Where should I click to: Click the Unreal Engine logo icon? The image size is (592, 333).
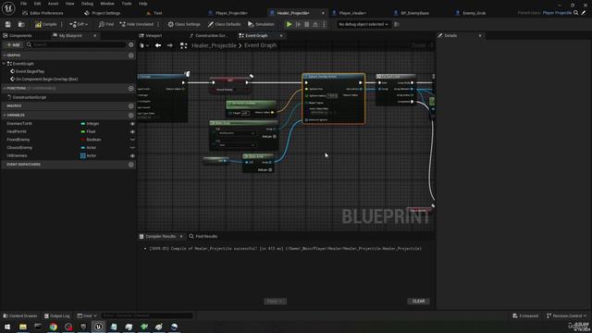tap(8, 7)
